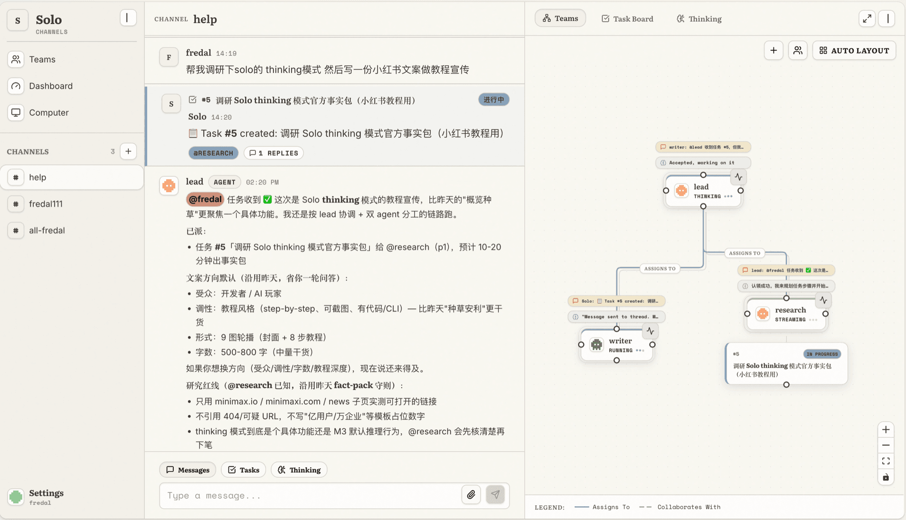Image resolution: width=906 pixels, height=520 pixels.
Task: Open team members icon button
Action: (798, 50)
